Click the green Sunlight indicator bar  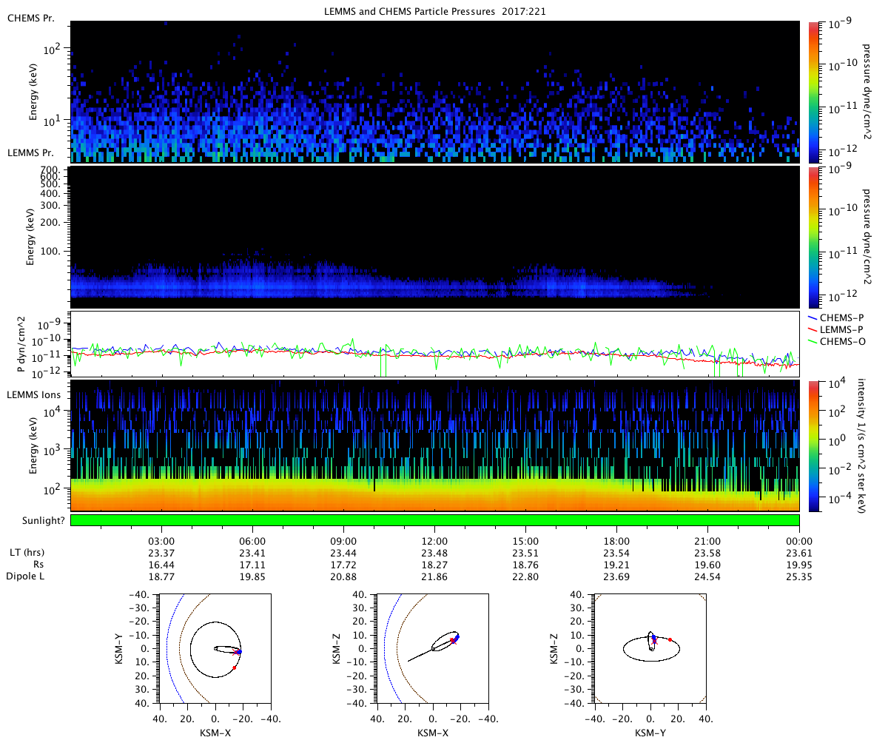coord(434,520)
